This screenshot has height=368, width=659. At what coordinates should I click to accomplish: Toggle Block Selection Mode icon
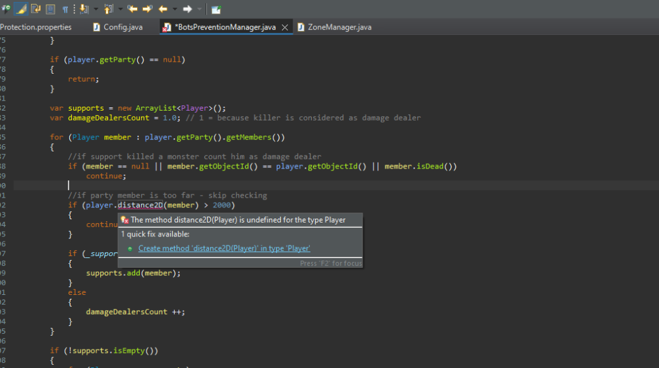tap(50, 9)
